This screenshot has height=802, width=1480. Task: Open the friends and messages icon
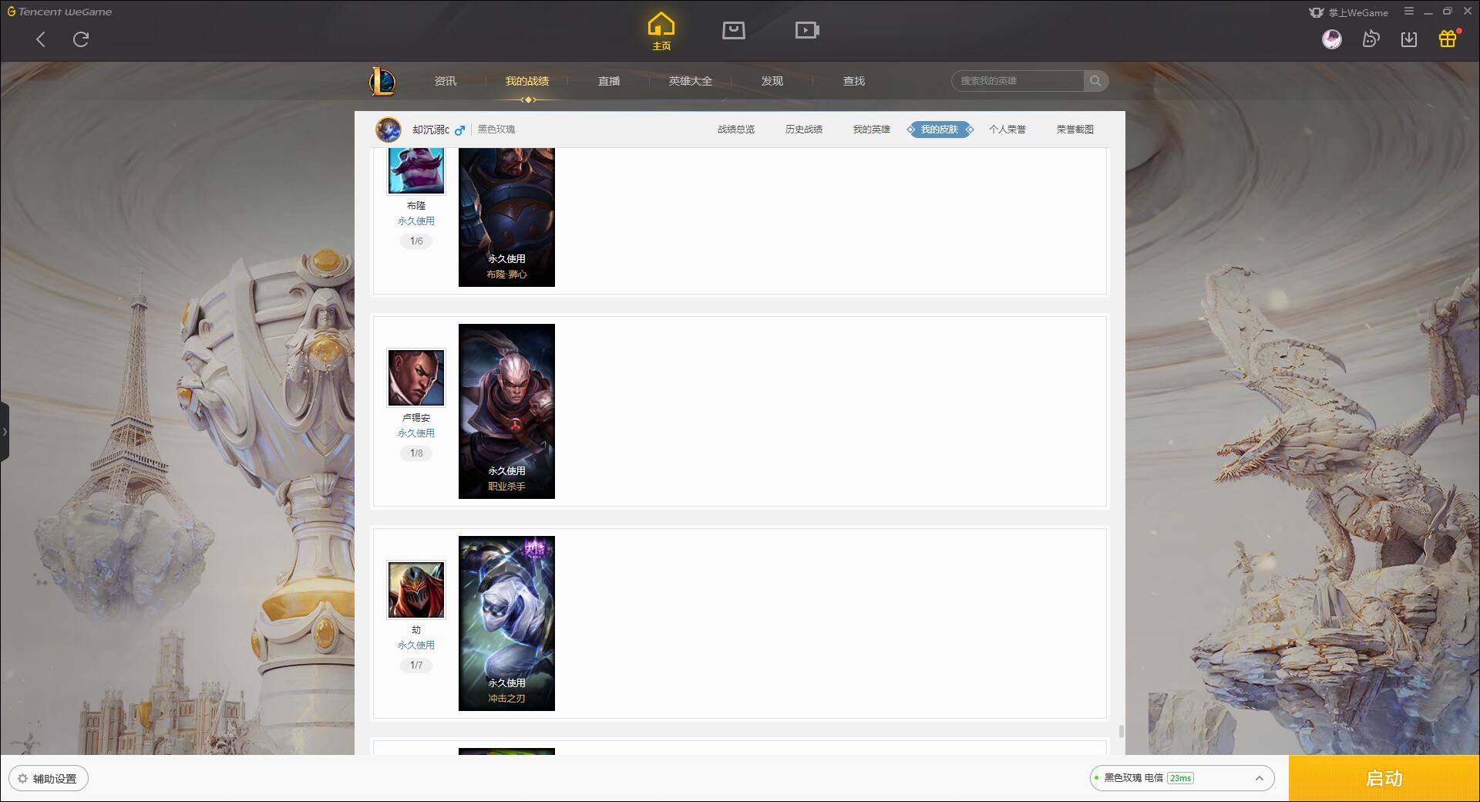(x=1371, y=39)
